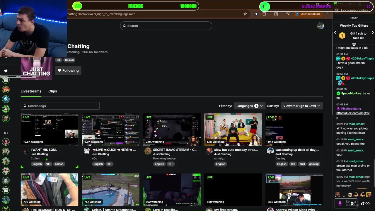Click the Pikebeechum username in chat

[x=351, y=109]
